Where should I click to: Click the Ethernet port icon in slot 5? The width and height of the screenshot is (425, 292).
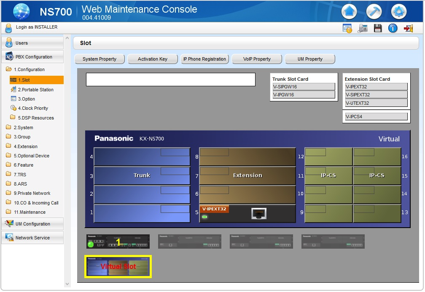click(x=259, y=213)
